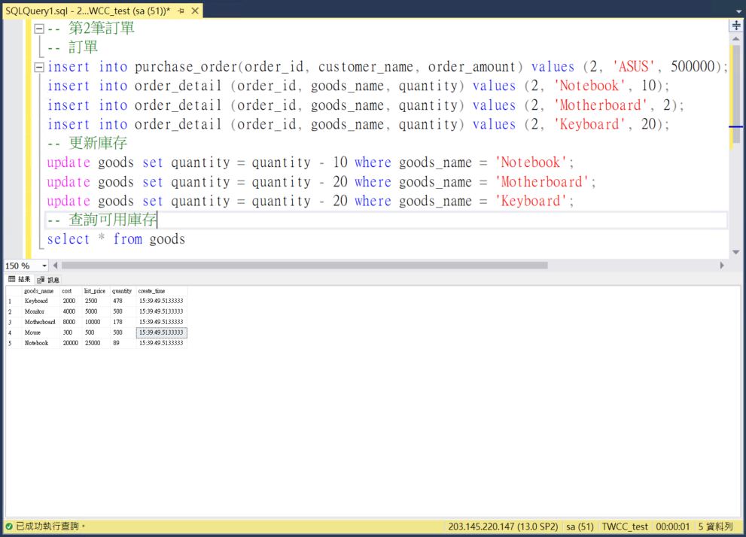Open the 150 % zoom dropdown
746x537 pixels.
click(44, 265)
